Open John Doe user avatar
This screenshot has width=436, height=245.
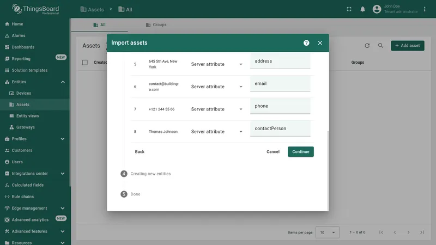[377, 9]
